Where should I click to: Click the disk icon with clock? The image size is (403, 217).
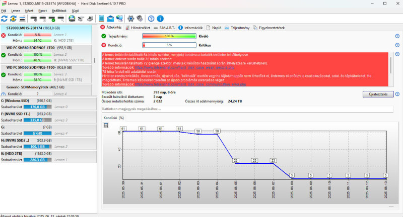[43, 19]
